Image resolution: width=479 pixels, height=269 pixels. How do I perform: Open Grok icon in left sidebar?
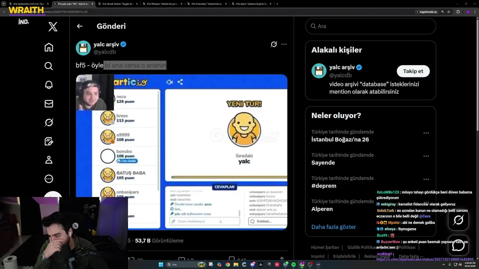[49, 123]
